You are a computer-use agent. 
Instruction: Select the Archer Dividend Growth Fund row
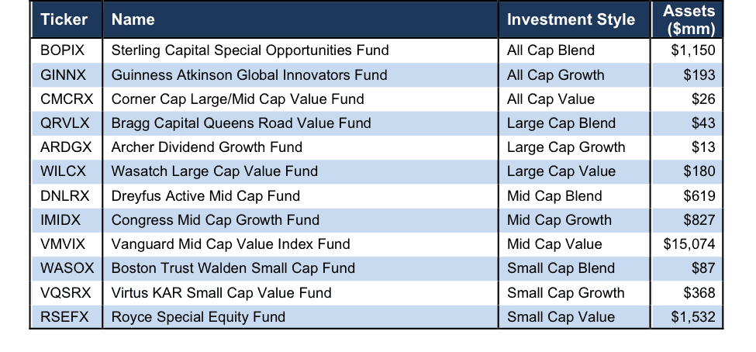coord(377,147)
